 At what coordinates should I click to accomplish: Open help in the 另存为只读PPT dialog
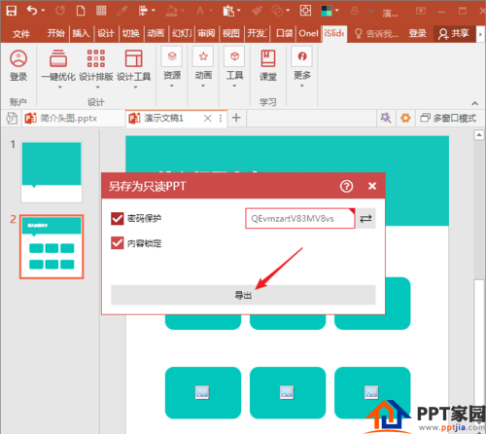346,186
